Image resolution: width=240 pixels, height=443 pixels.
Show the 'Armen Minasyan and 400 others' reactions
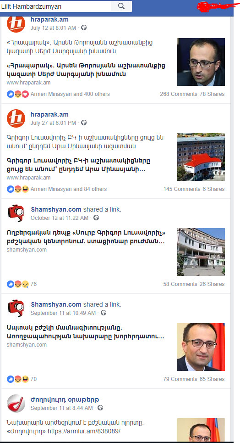70,94
